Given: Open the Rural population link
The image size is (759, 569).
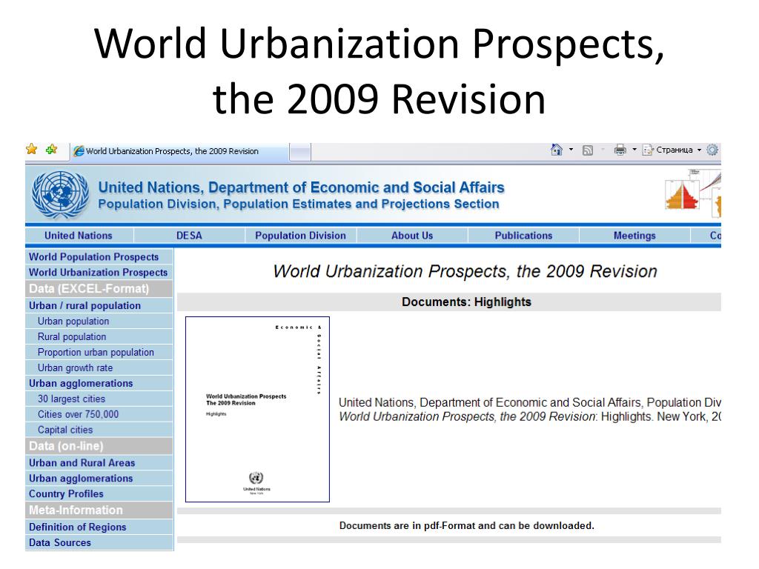Looking at the screenshot, I should click(x=72, y=337).
